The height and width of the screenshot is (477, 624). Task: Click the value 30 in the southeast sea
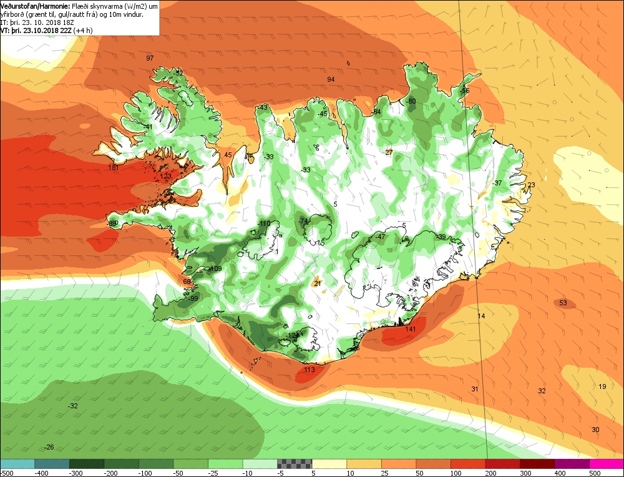pyautogui.click(x=595, y=430)
